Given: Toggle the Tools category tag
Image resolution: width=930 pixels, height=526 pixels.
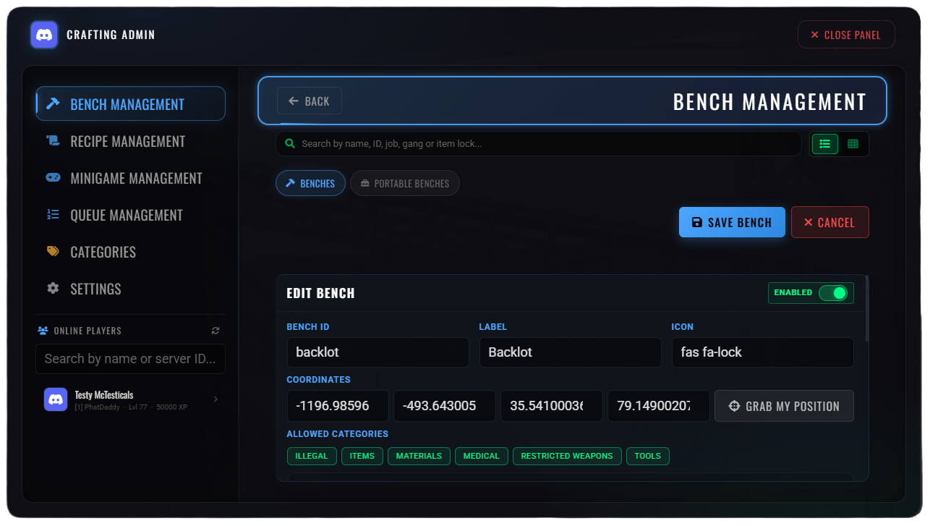Looking at the screenshot, I should point(648,456).
